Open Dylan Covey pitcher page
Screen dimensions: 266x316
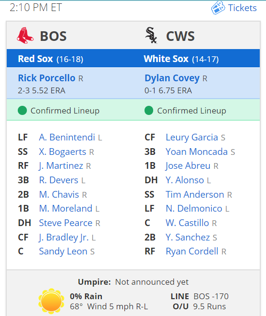coord(172,78)
